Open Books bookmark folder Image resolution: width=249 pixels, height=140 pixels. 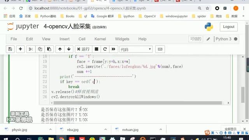click(x=67, y=16)
